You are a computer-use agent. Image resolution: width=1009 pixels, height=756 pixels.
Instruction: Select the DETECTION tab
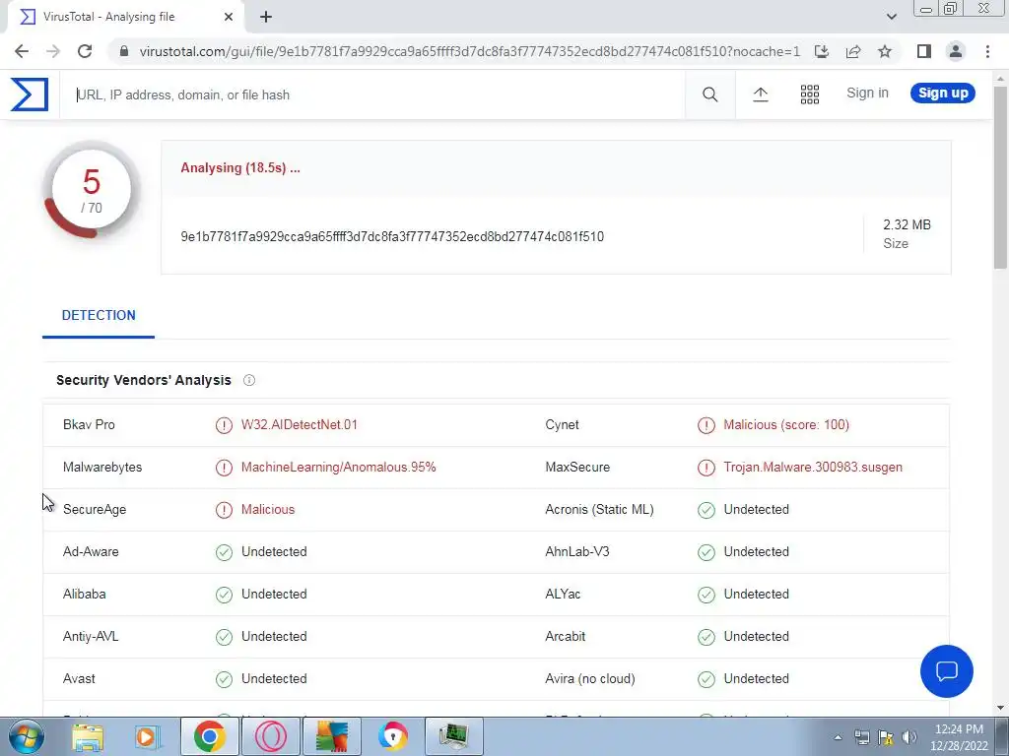99,316
